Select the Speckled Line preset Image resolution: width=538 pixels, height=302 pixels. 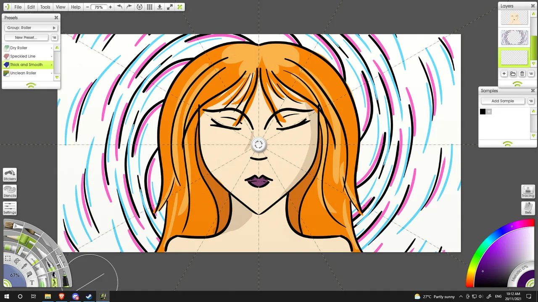[x=28, y=56]
